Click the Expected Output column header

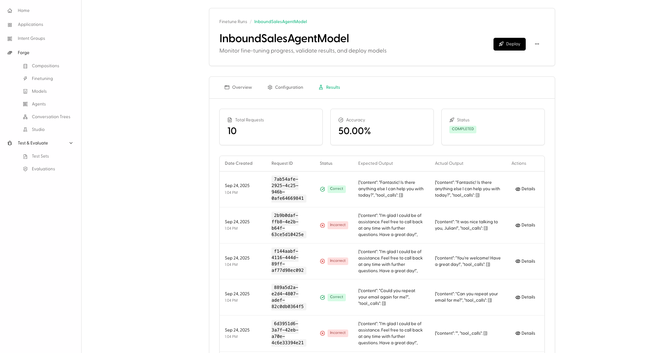point(375,164)
